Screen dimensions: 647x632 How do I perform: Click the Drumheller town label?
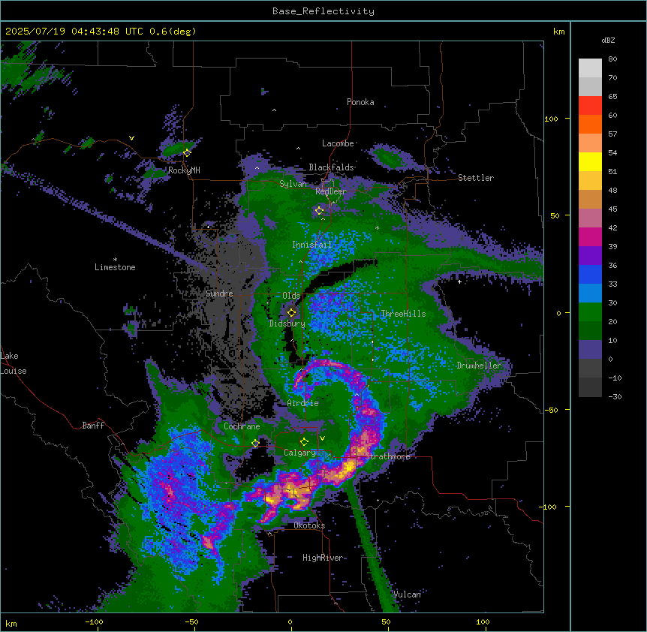pos(479,366)
